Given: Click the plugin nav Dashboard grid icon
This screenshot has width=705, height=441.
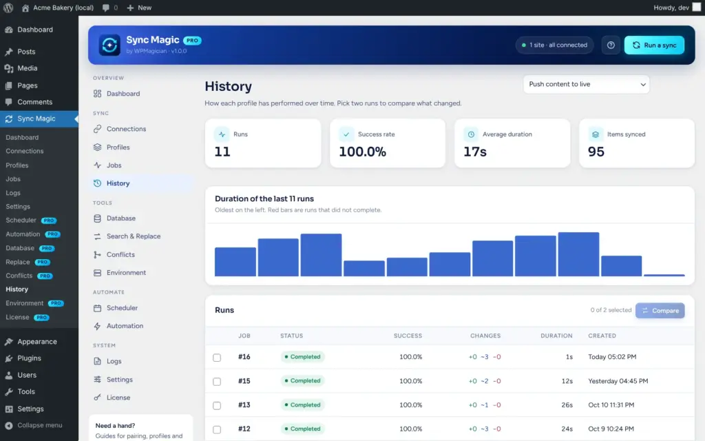Looking at the screenshot, I should pos(97,94).
